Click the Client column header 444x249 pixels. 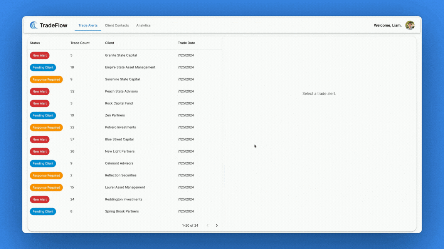[109, 43]
